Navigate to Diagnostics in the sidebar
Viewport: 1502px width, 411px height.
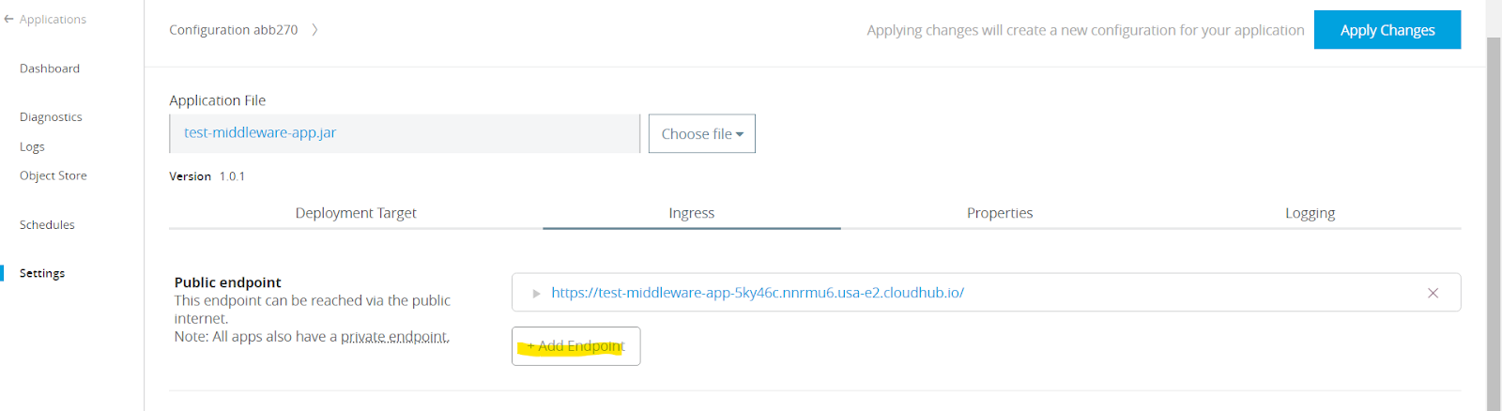point(51,117)
